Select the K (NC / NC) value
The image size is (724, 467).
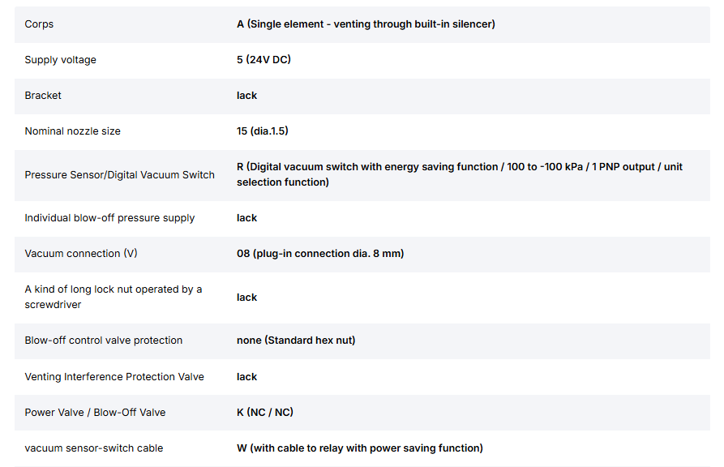pyautogui.click(x=265, y=413)
